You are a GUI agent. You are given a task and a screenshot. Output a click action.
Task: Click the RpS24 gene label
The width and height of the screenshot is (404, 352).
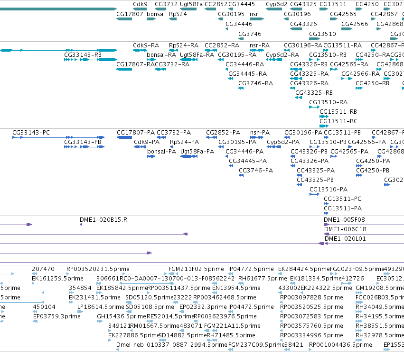tap(178, 14)
